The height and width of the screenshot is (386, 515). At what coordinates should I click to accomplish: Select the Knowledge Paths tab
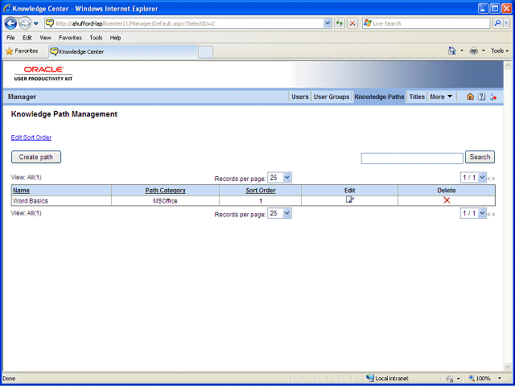pyautogui.click(x=379, y=96)
